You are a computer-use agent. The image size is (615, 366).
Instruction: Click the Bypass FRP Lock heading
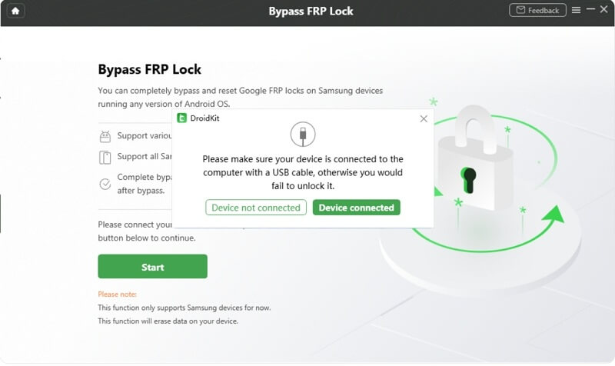pos(149,69)
